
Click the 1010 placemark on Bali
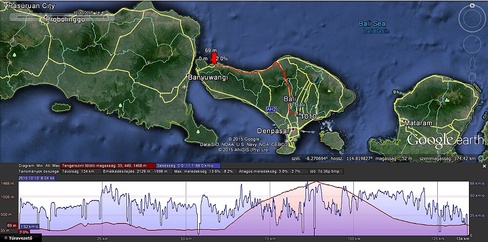[x=309, y=117]
